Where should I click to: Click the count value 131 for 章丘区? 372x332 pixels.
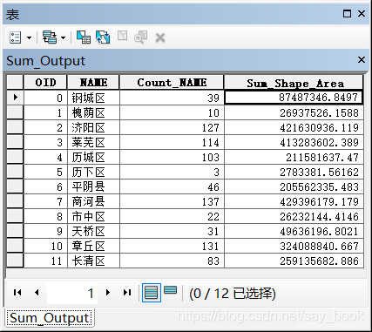click(x=172, y=246)
